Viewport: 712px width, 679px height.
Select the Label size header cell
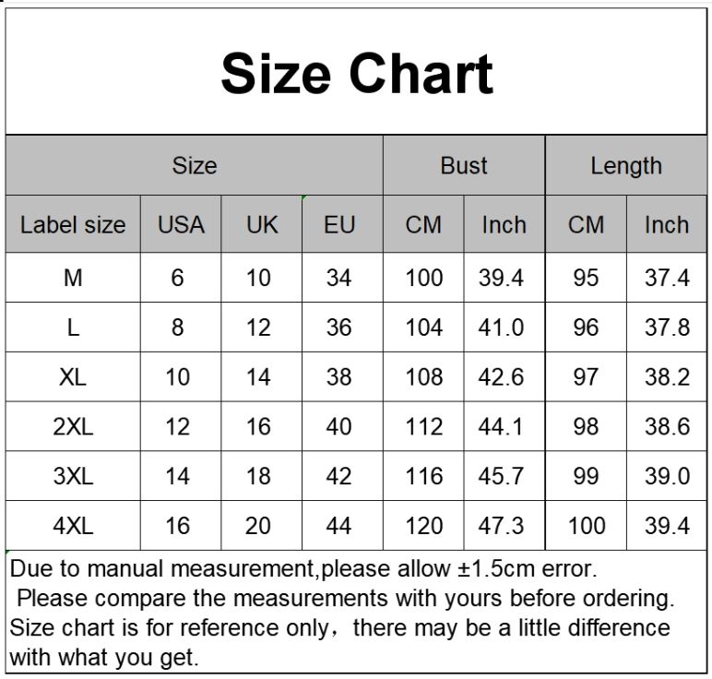[x=73, y=225]
